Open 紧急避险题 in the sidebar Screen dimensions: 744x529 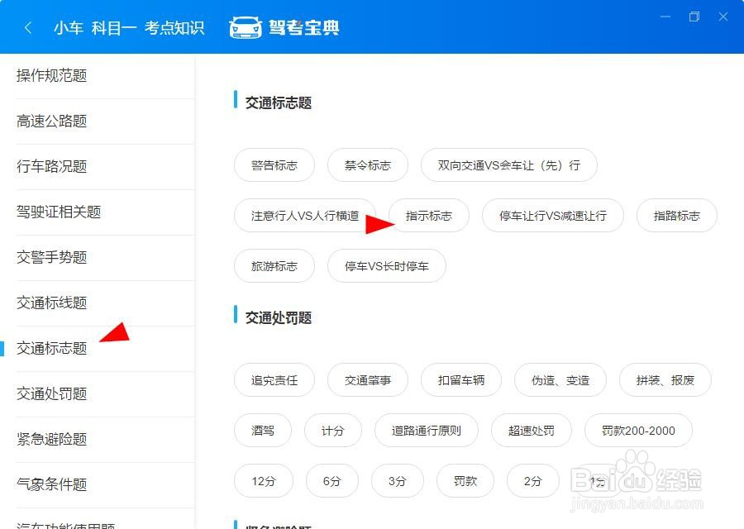[x=98, y=440]
